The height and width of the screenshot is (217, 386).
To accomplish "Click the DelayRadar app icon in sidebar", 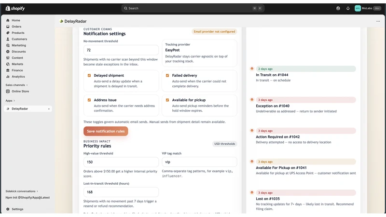I will coord(8,109).
